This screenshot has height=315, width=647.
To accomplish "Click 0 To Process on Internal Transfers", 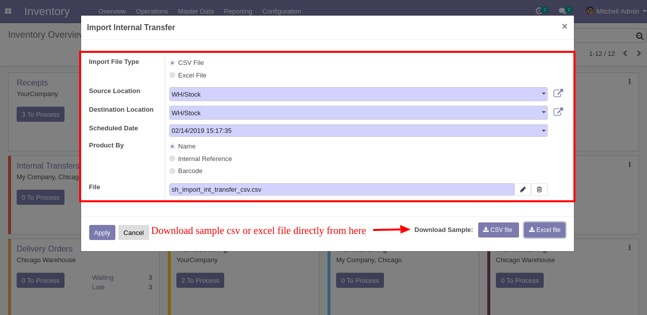I will 40,197.
